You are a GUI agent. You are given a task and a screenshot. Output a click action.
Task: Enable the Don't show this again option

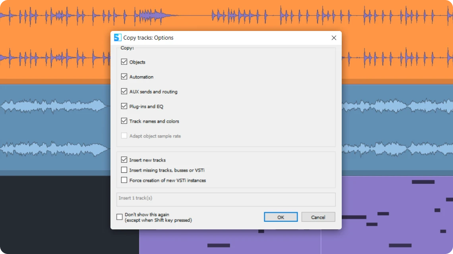[120, 217]
